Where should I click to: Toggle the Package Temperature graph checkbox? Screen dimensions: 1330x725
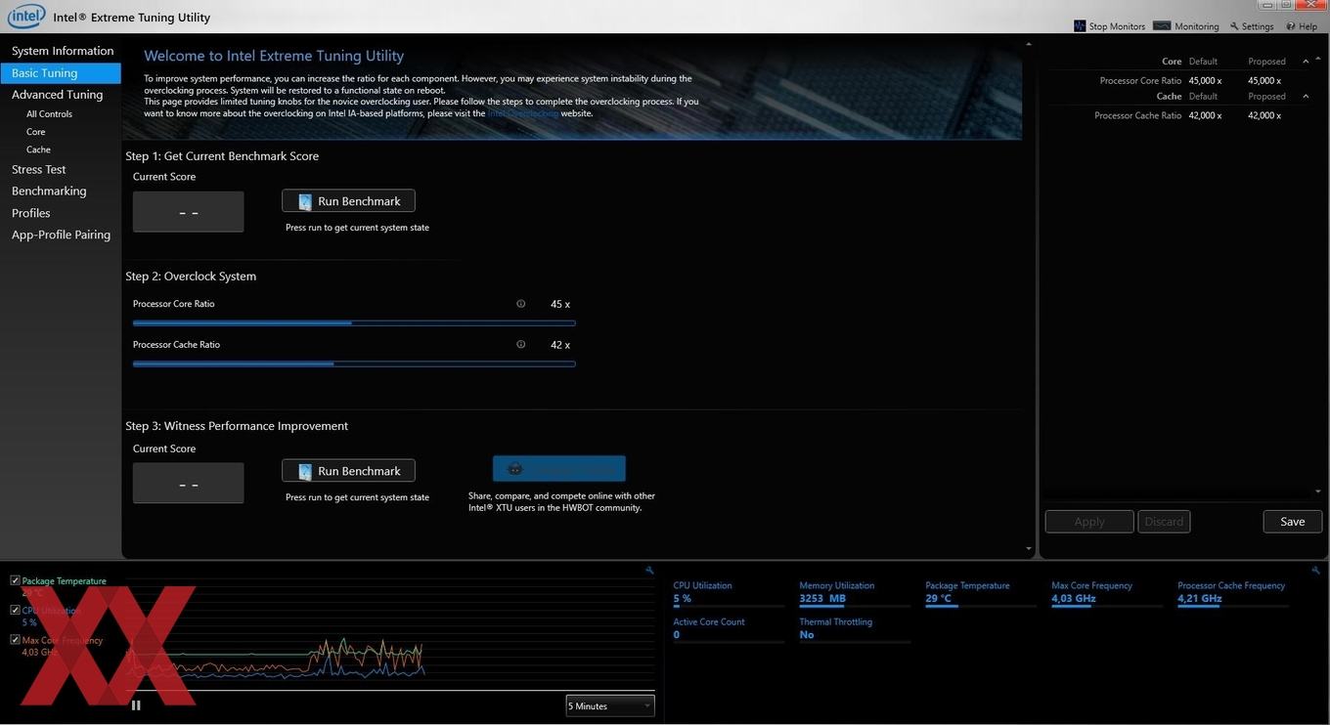point(15,580)
